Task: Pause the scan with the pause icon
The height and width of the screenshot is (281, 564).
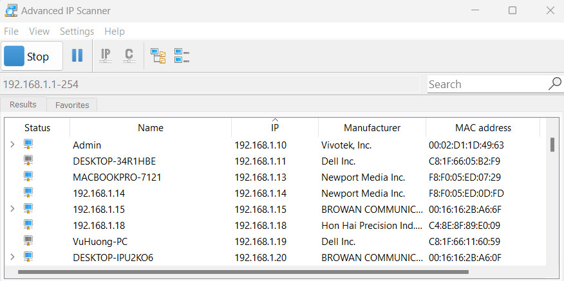Action: click(x=77, y=55)
